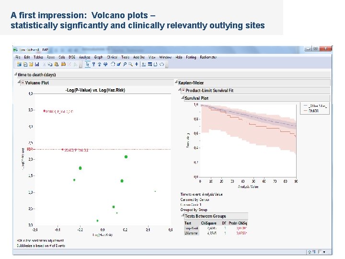
Task: Open the Add-Ins menu
Action: (x=139, y=57)
